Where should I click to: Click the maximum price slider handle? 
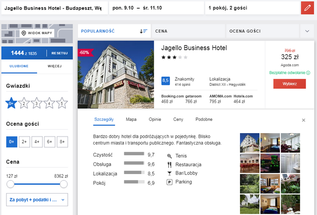[63, 184]
